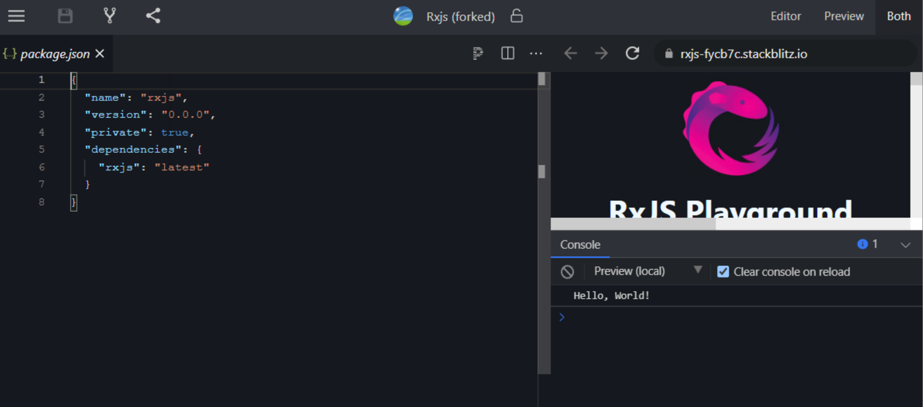This screenshot has width=923, height=407.
Task: Click the "version" key on line 3
Action: [x=116, y=115]
